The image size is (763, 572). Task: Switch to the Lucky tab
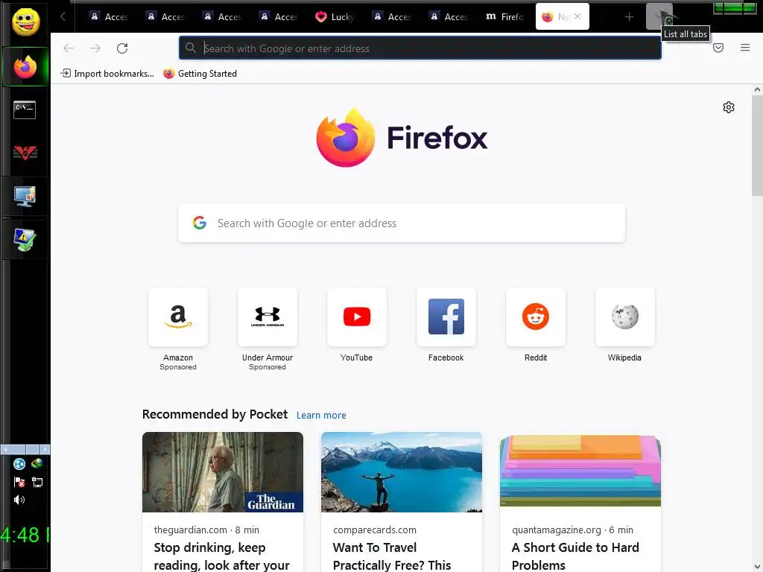[x=335, y=17]
